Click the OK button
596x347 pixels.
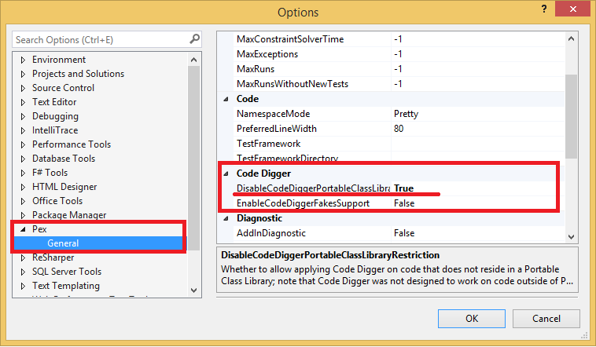click(472, 319)
